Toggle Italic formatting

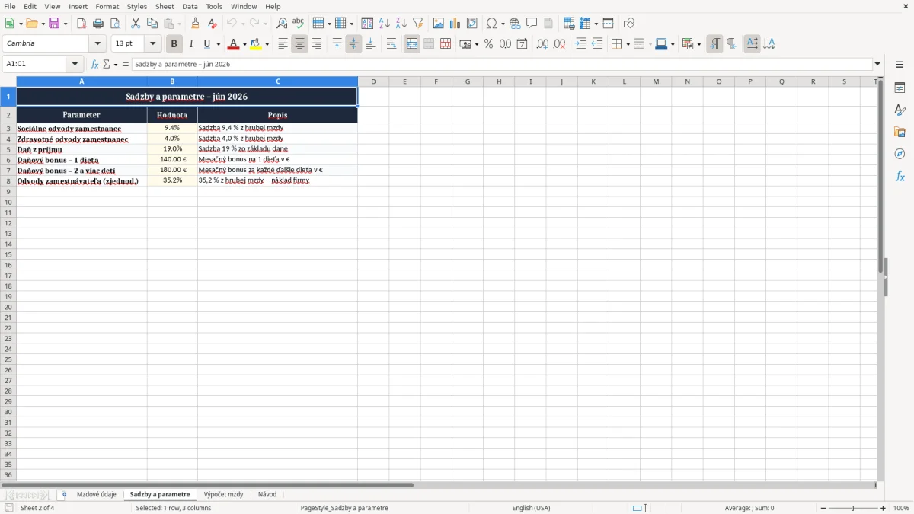click(x=191, y=44)
